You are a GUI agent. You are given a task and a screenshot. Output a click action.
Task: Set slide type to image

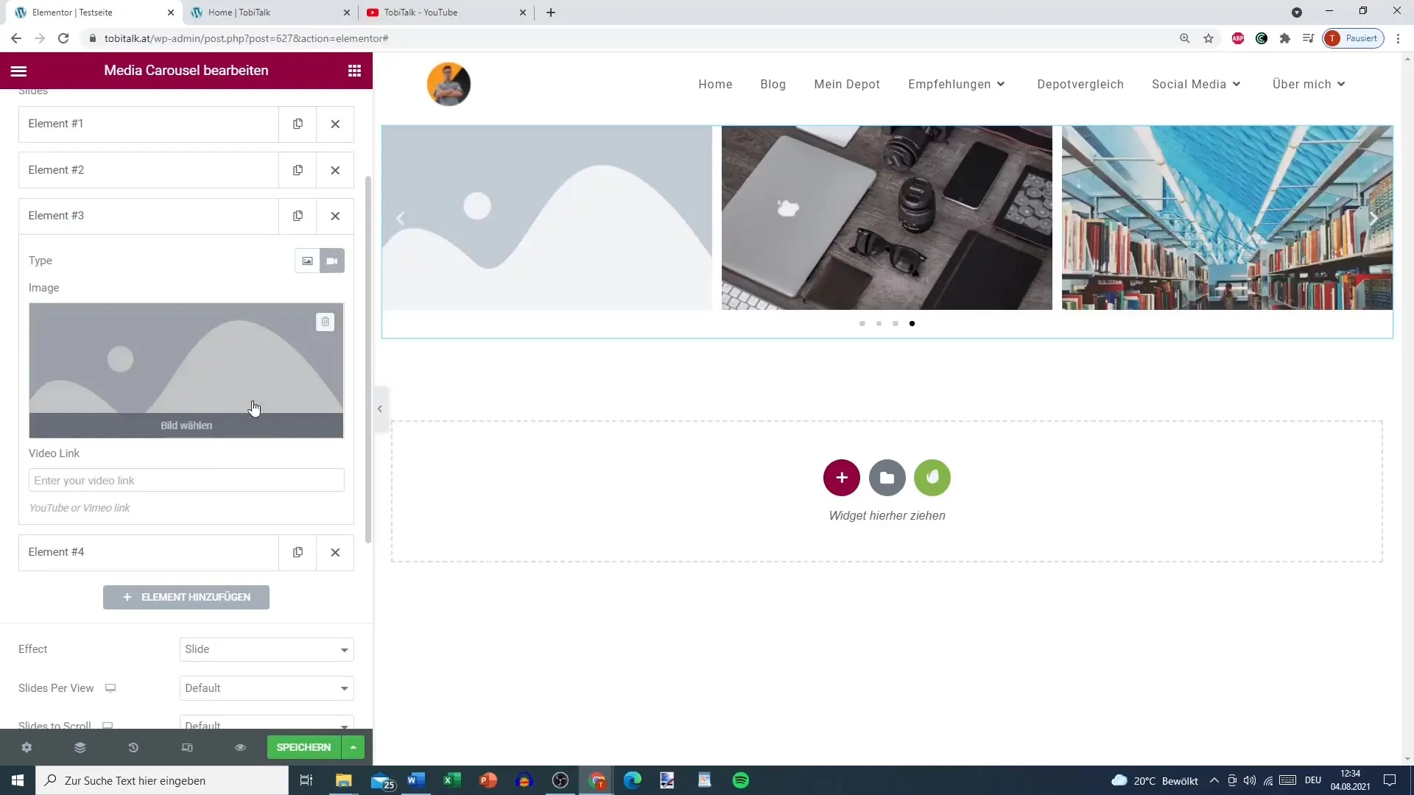point(307,261)
